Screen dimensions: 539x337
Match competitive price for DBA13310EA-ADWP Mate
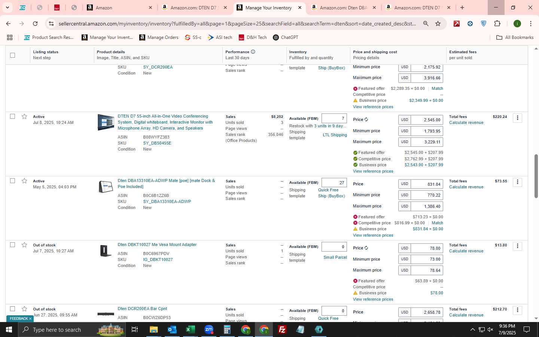point(437,223)
